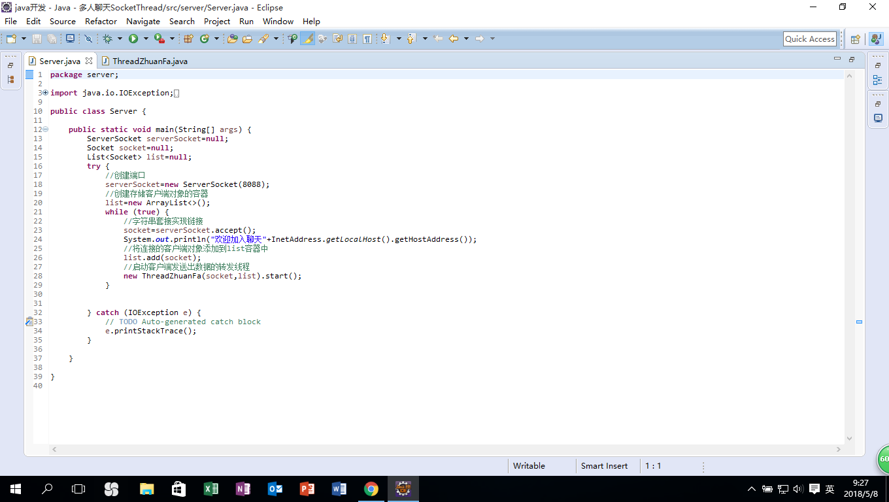Toggle Block Selection Mode button

(352, 39)
